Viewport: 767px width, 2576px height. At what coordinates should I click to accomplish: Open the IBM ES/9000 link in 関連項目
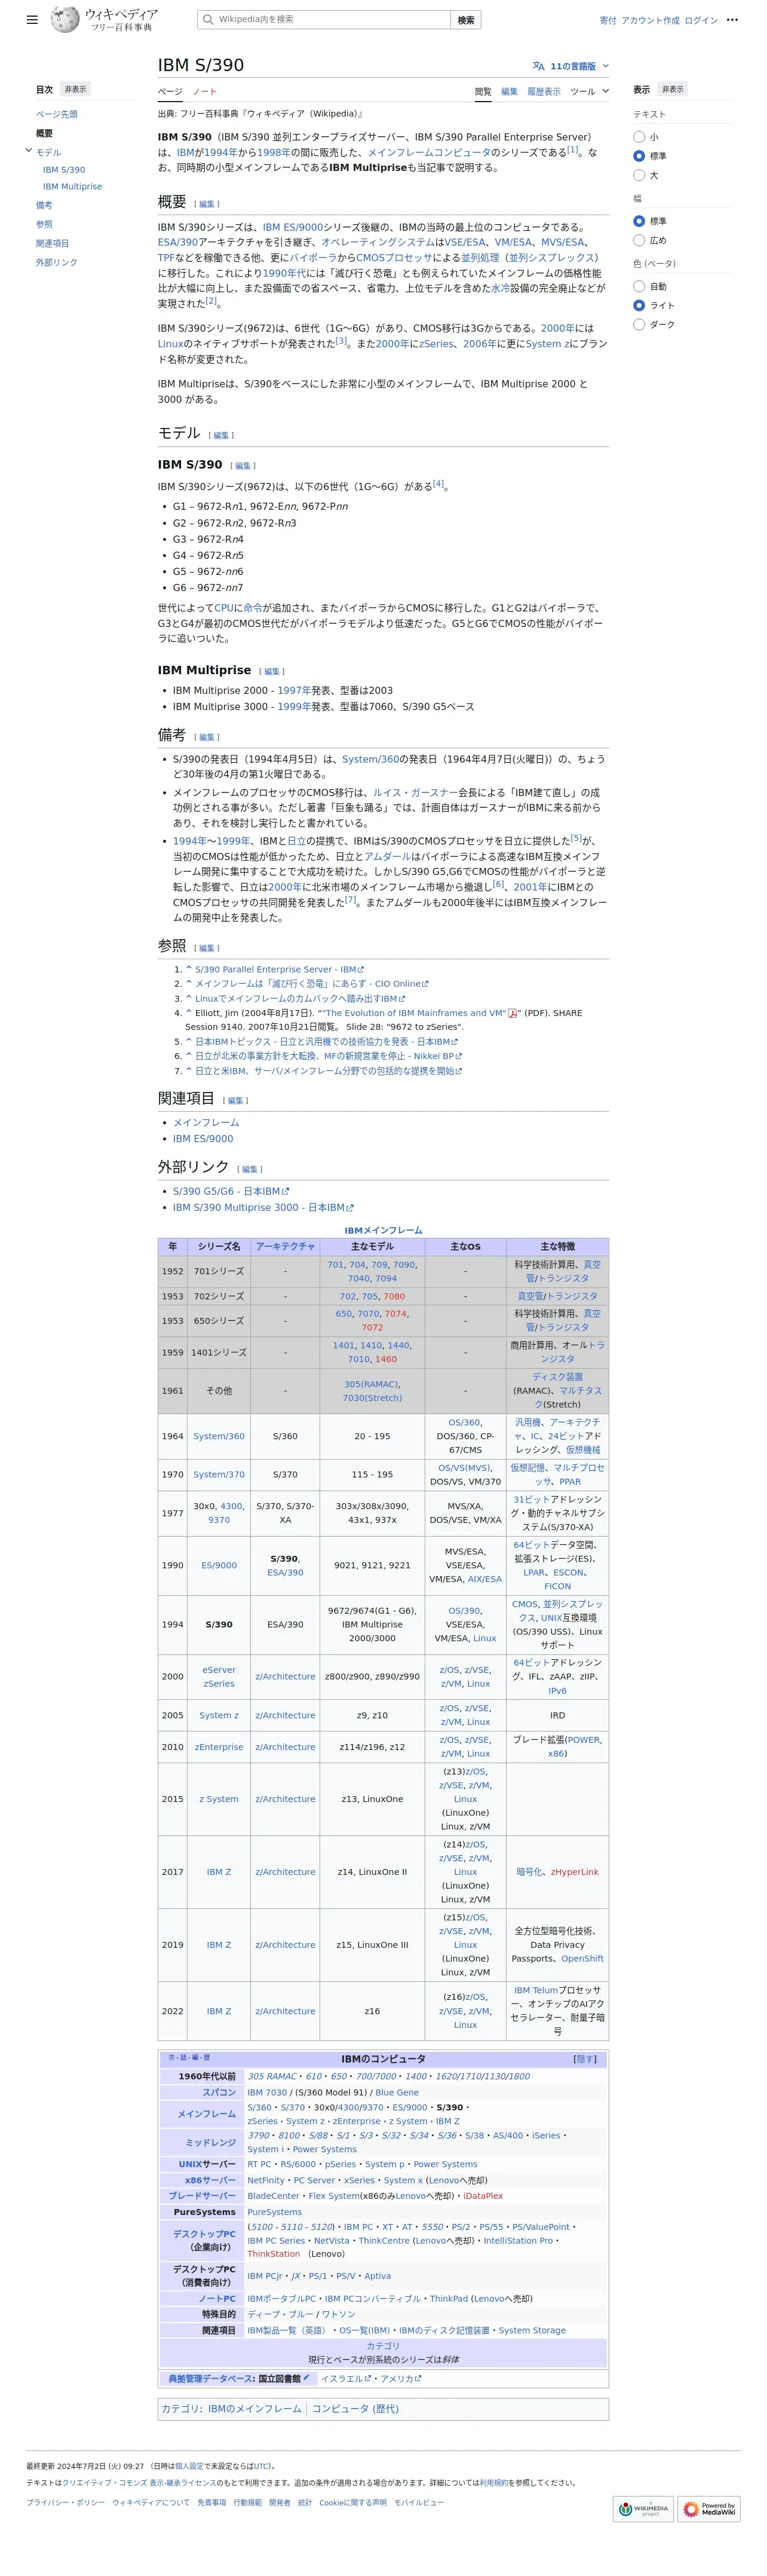(203, 1138)
